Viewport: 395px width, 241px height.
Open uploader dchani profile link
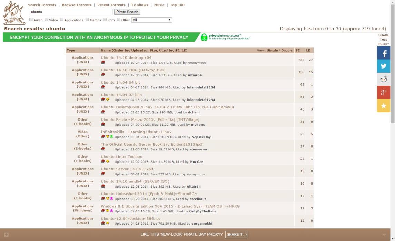[194, 112]
